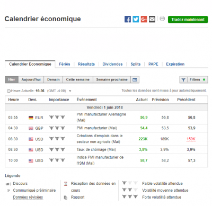Click the Précédent column header
The width and height of the screenshot is (212, 206).
186,100
